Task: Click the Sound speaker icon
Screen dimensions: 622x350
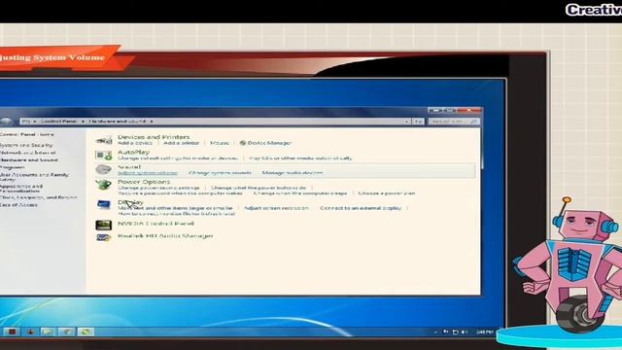Action: [x=104, y=170]
